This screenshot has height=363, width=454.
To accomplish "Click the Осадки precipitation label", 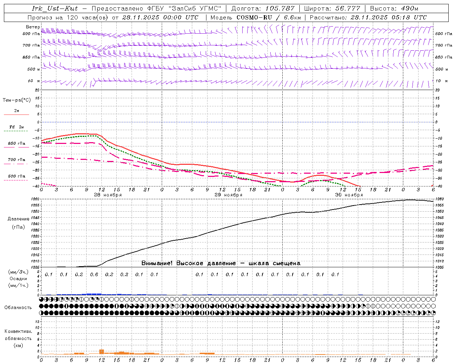I will coord(18,279).
